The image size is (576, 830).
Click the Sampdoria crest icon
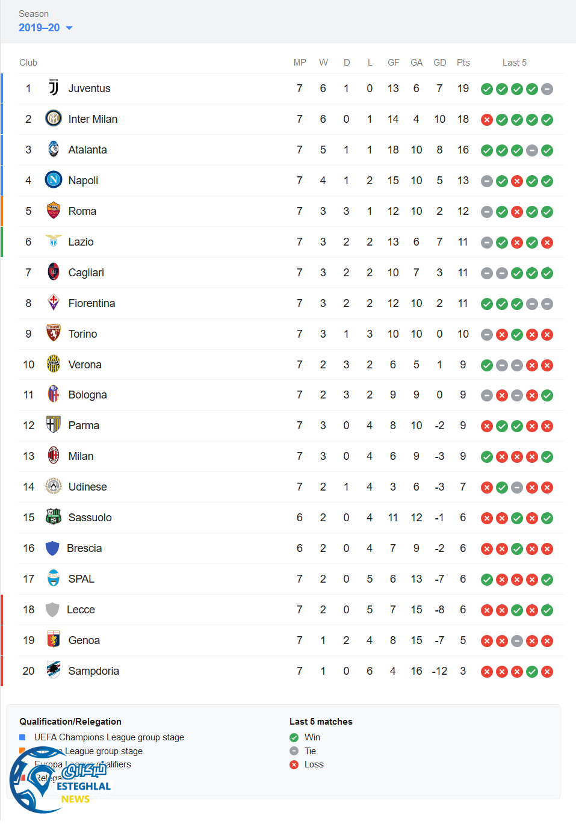tap(54, 671)
